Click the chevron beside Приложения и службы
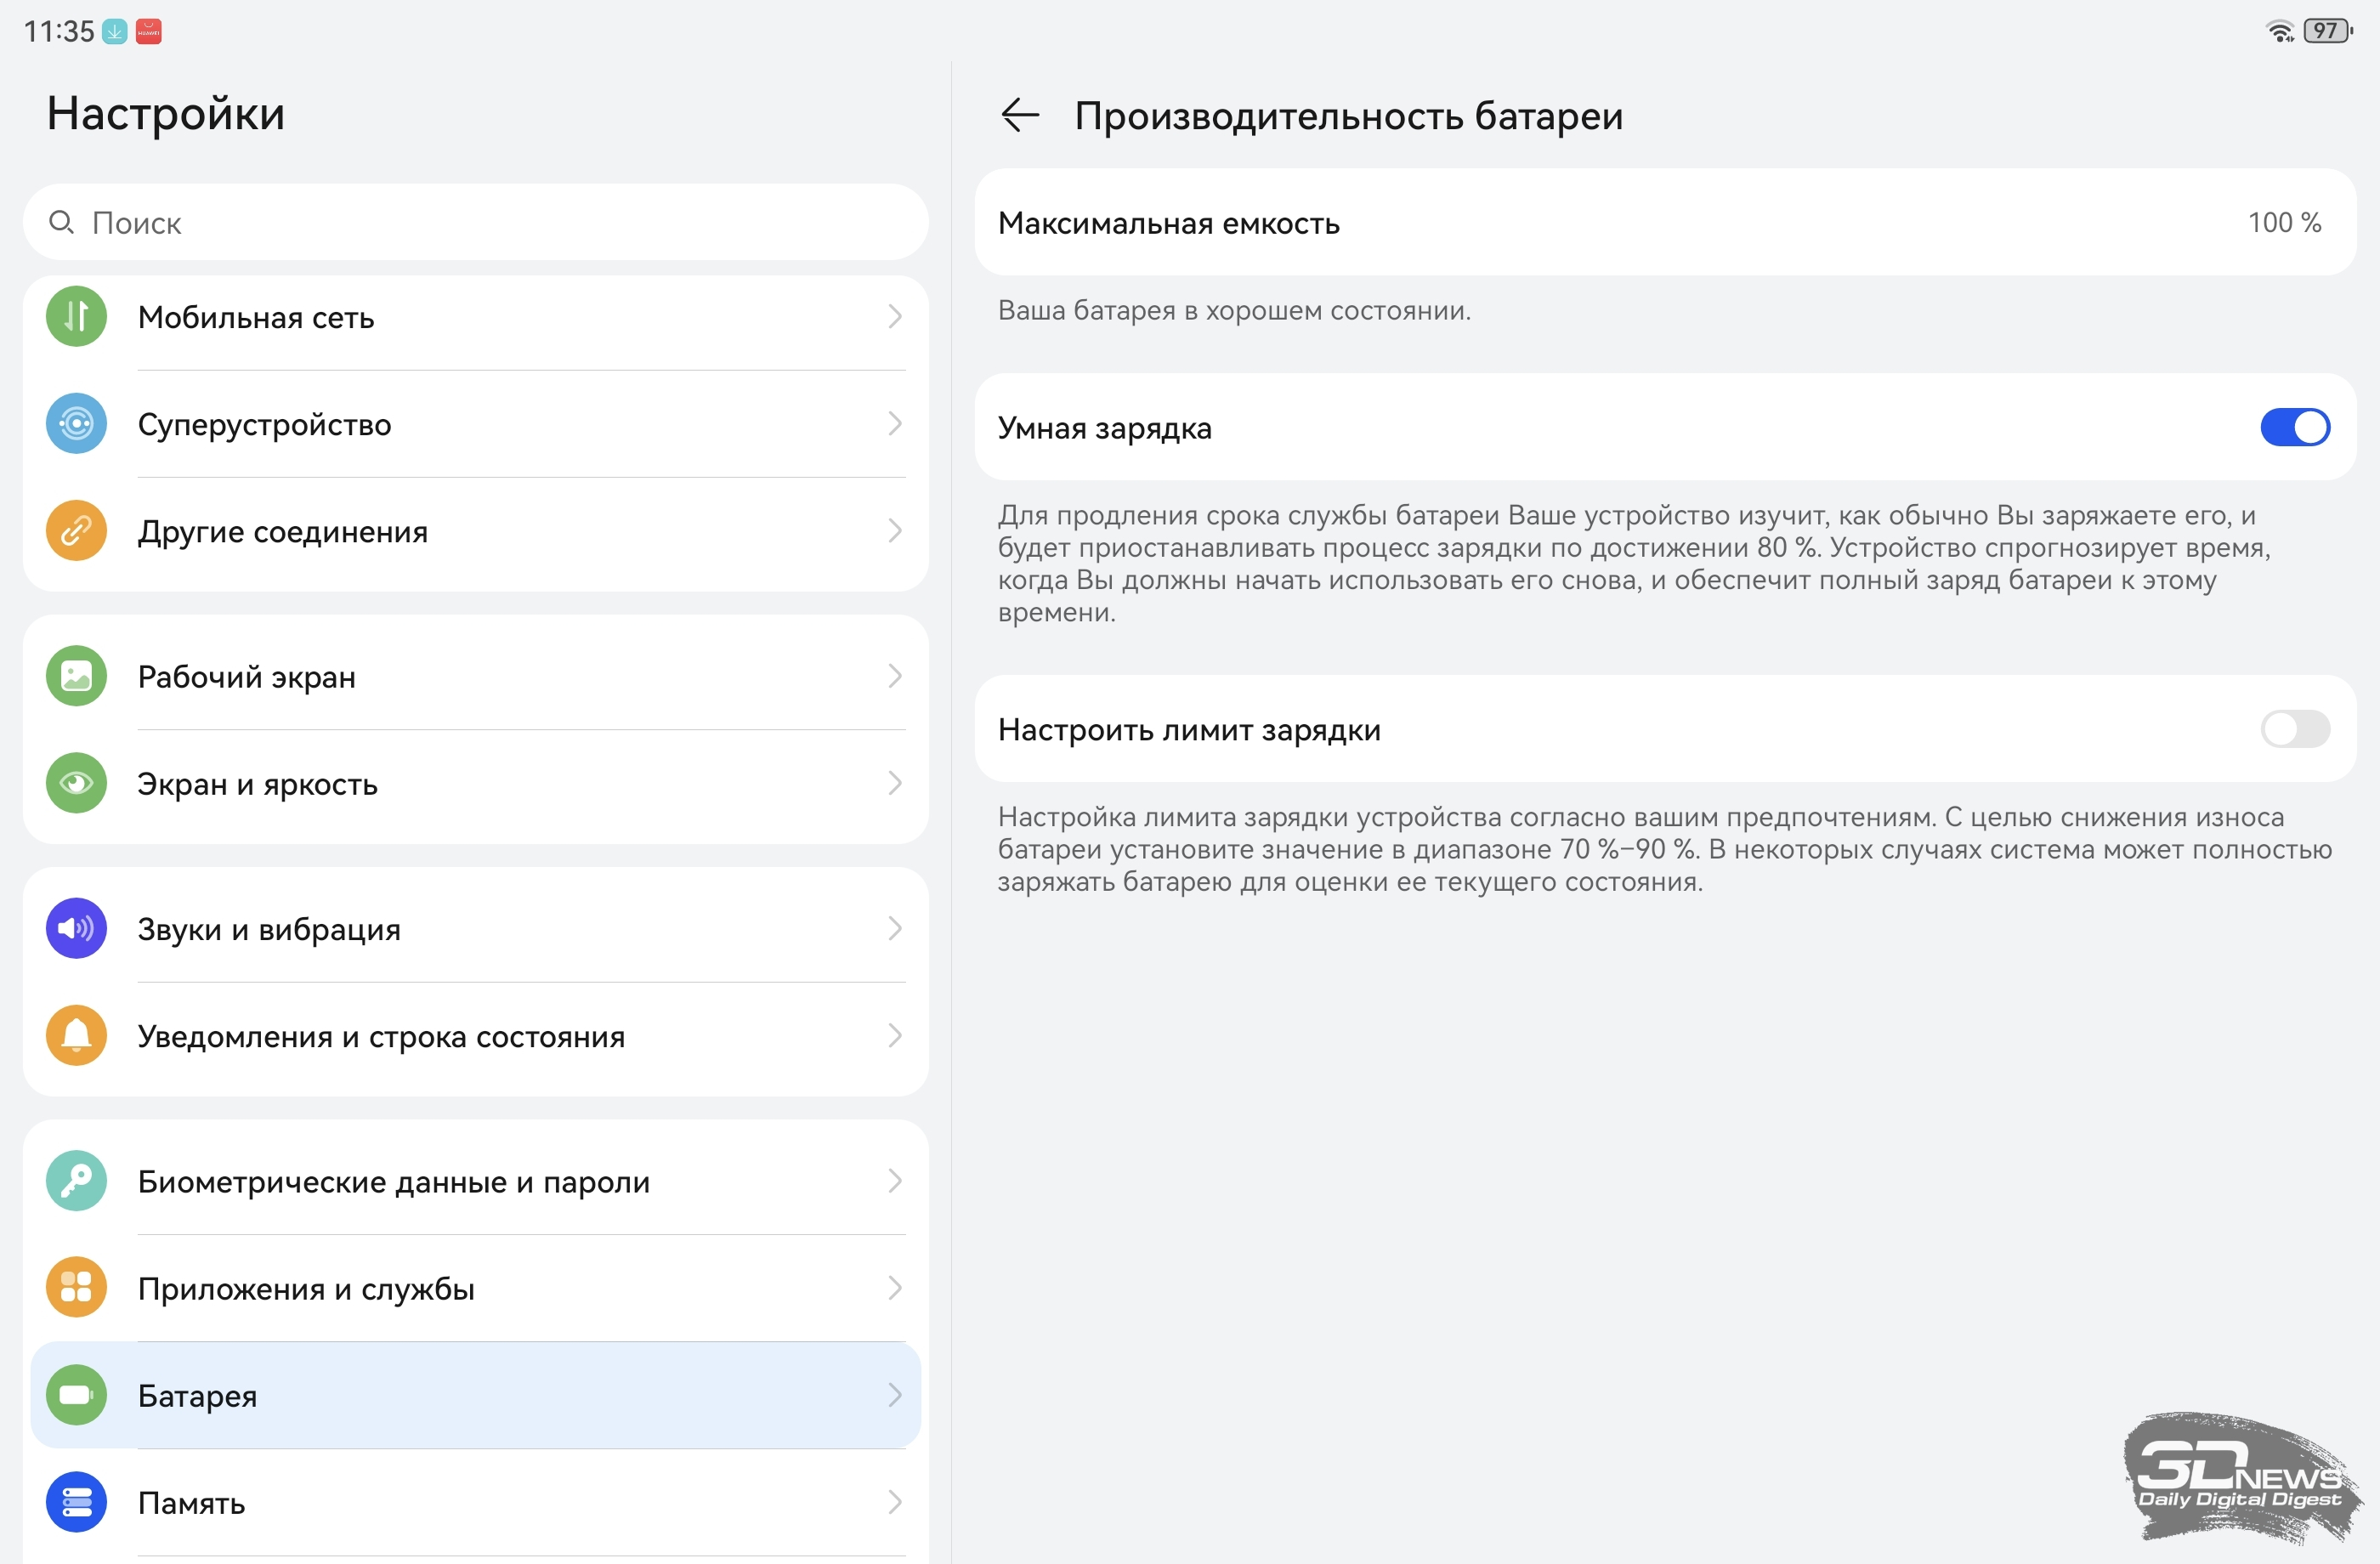Viewport: 2380px width, 1564px height. [895, 1289]
